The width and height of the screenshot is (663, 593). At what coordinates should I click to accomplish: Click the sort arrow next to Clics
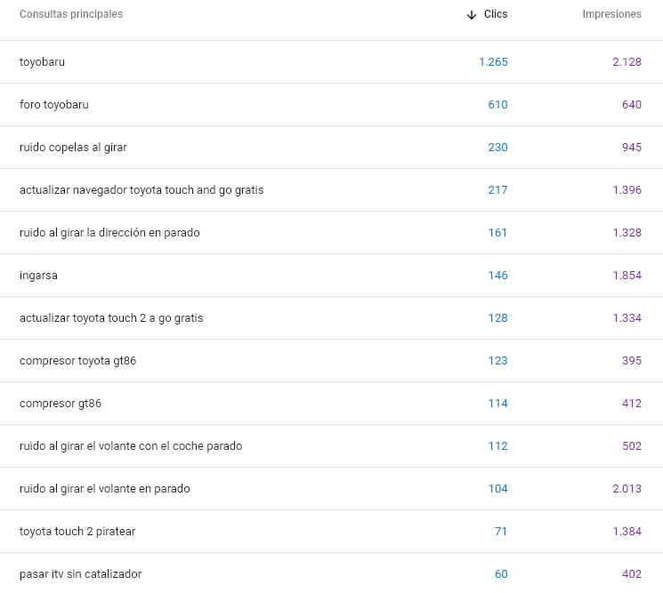[472, 15]
